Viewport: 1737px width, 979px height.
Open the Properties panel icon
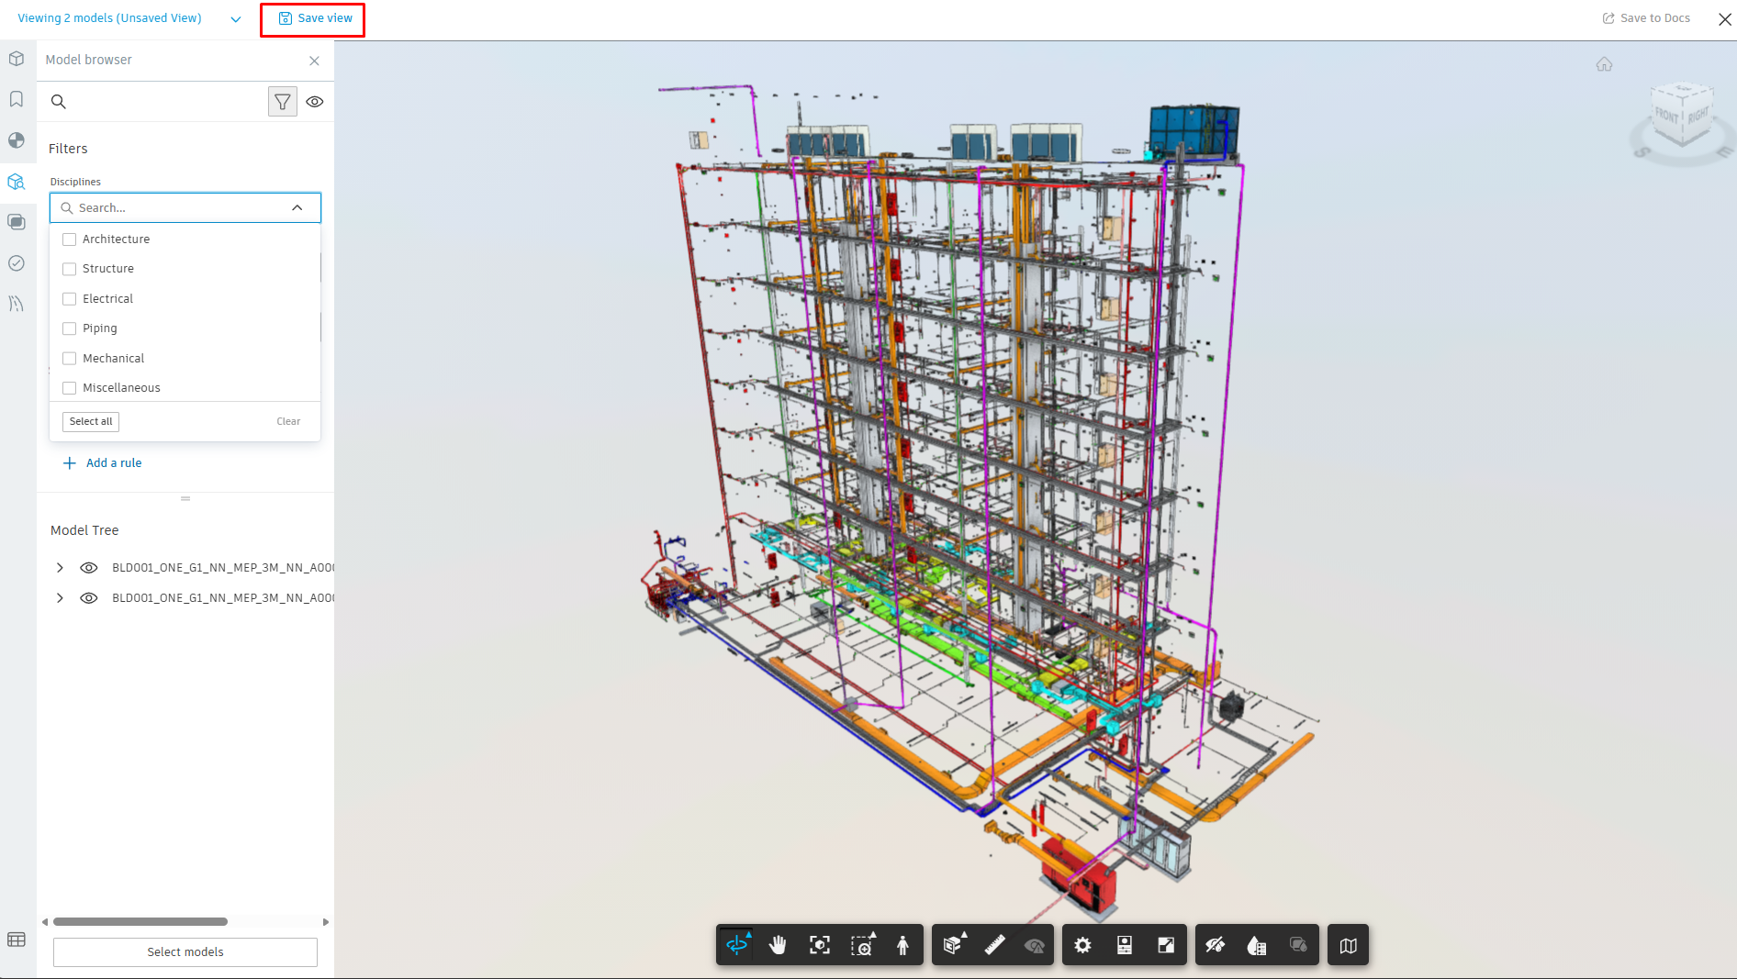[x=1125, y=945]
